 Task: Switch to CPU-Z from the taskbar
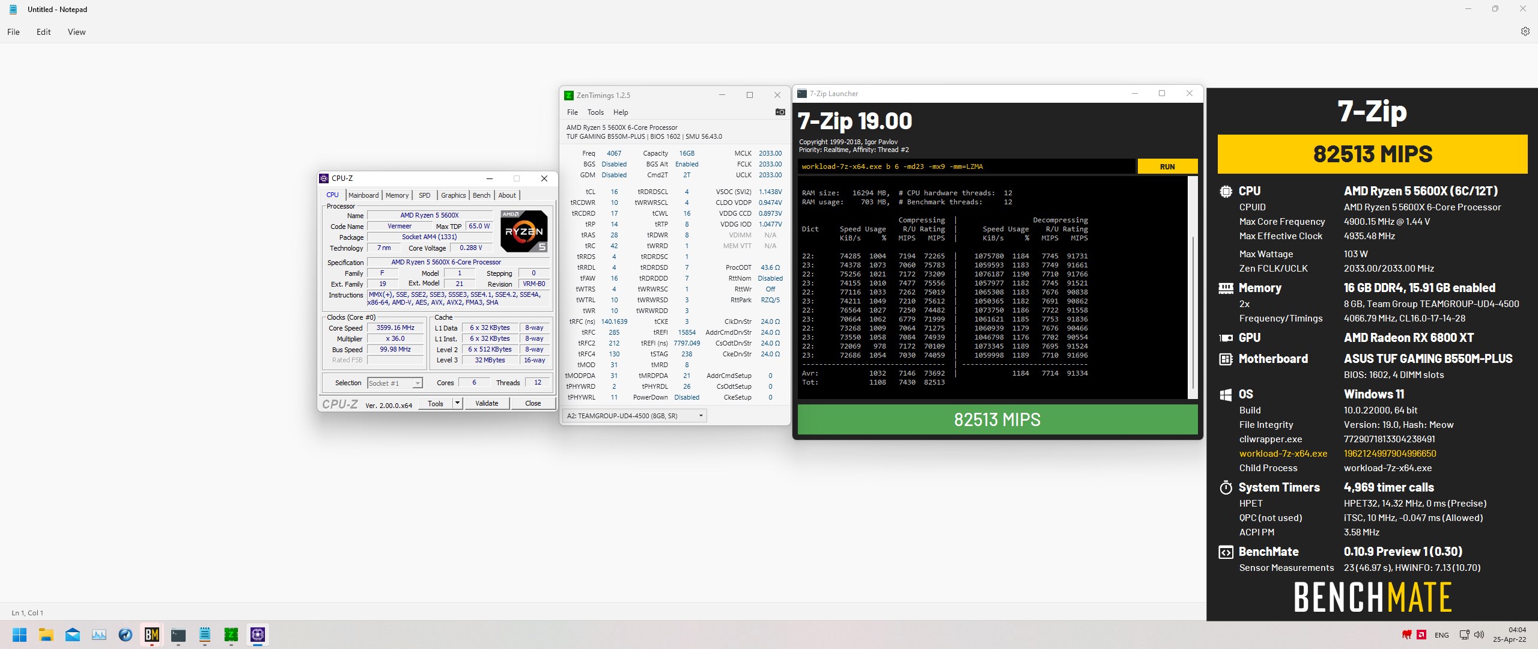coord(258,635)
